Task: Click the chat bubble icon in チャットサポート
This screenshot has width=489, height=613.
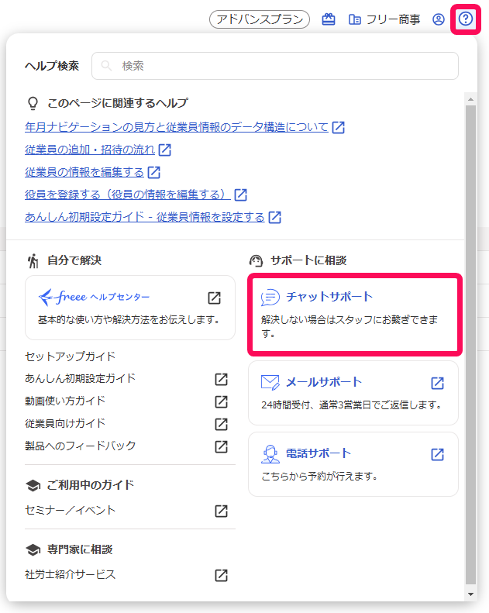Action: pyautogui.click(x=270, y=297)
